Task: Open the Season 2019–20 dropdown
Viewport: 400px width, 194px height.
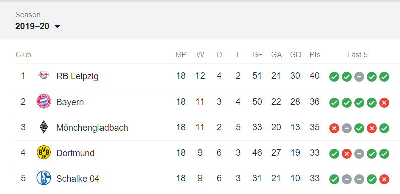Action: click(x=38, y=26)
